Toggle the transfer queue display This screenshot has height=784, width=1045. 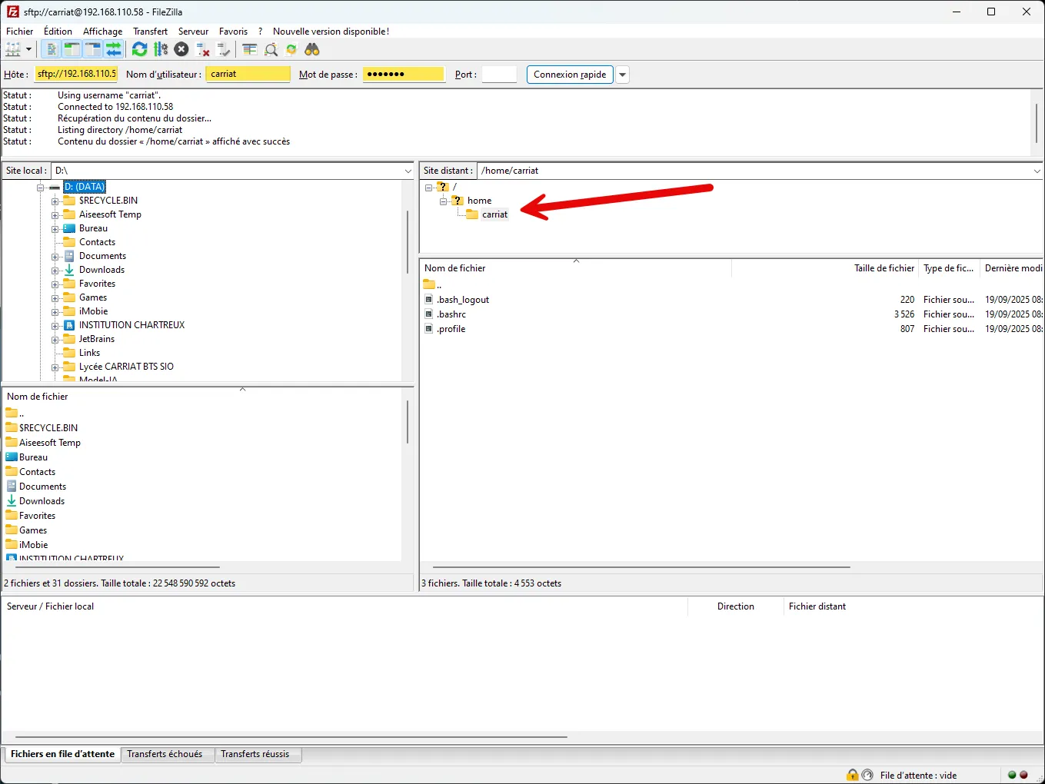[x=114, y=49]
